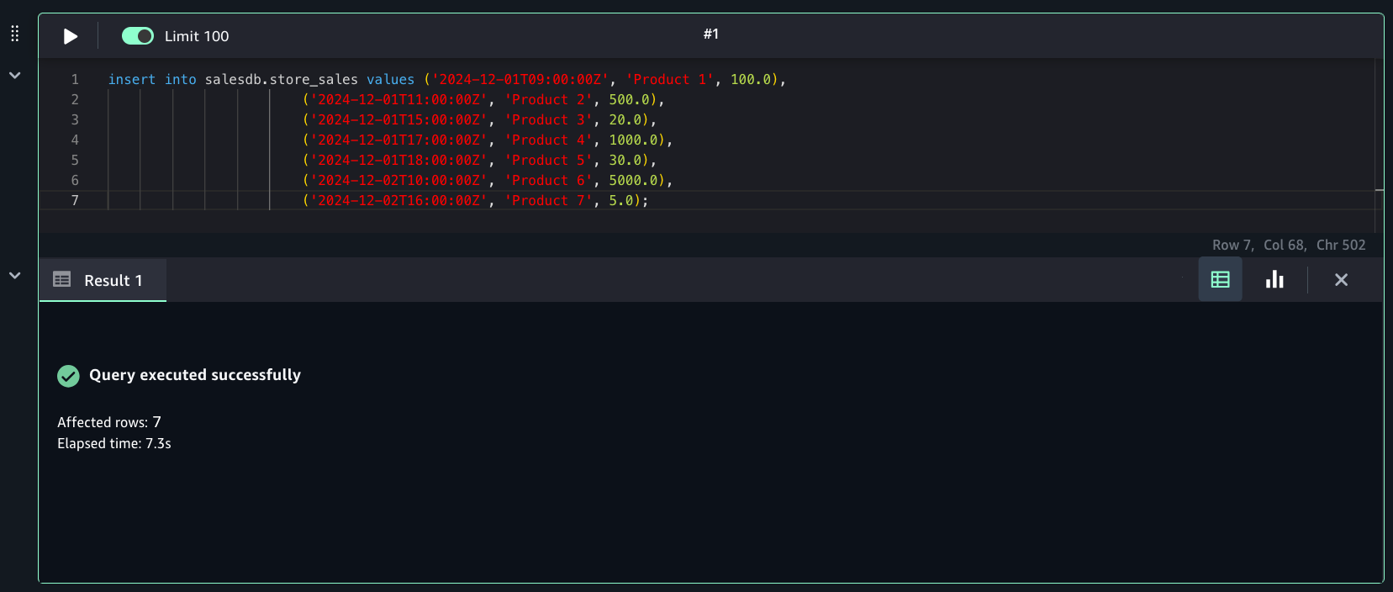Click the 'Product 2' string literal

pos(549,99)
